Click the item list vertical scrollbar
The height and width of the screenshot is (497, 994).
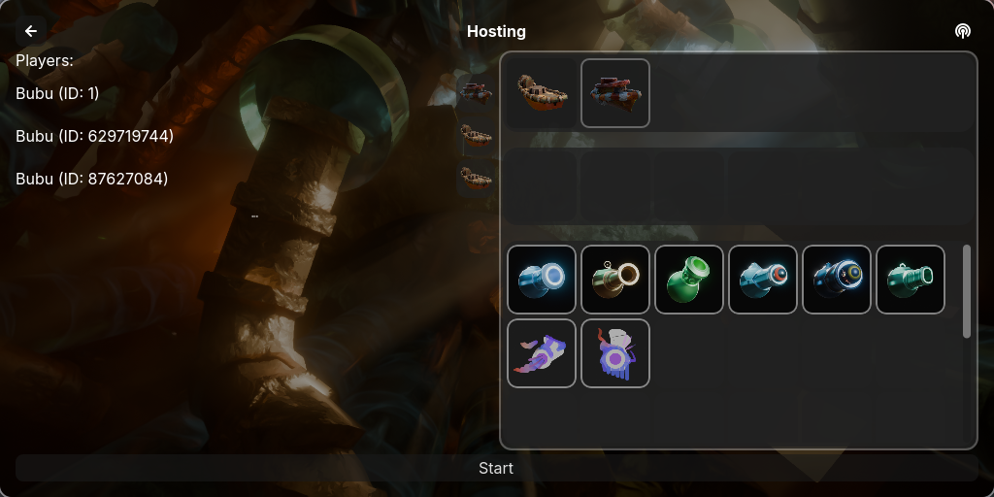point(966,291)
